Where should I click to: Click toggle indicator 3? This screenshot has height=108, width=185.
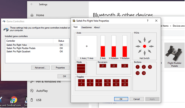82,81
